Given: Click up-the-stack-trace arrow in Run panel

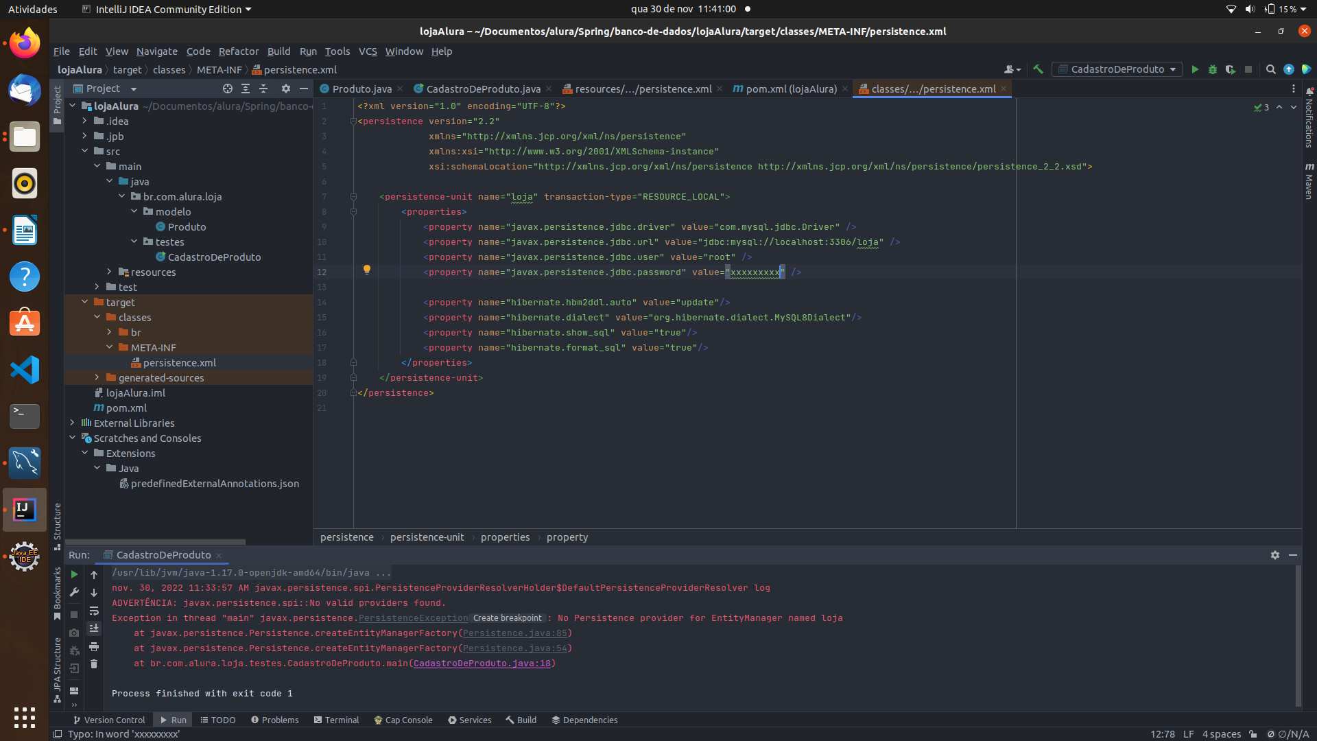Looking at the screenshot, I should click(x=94, y=575).
